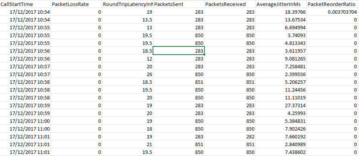Image resolution: width=359 pixels, height=156 pixels.
Task: Select the latency cell with value 12
Action: point(127,59)
